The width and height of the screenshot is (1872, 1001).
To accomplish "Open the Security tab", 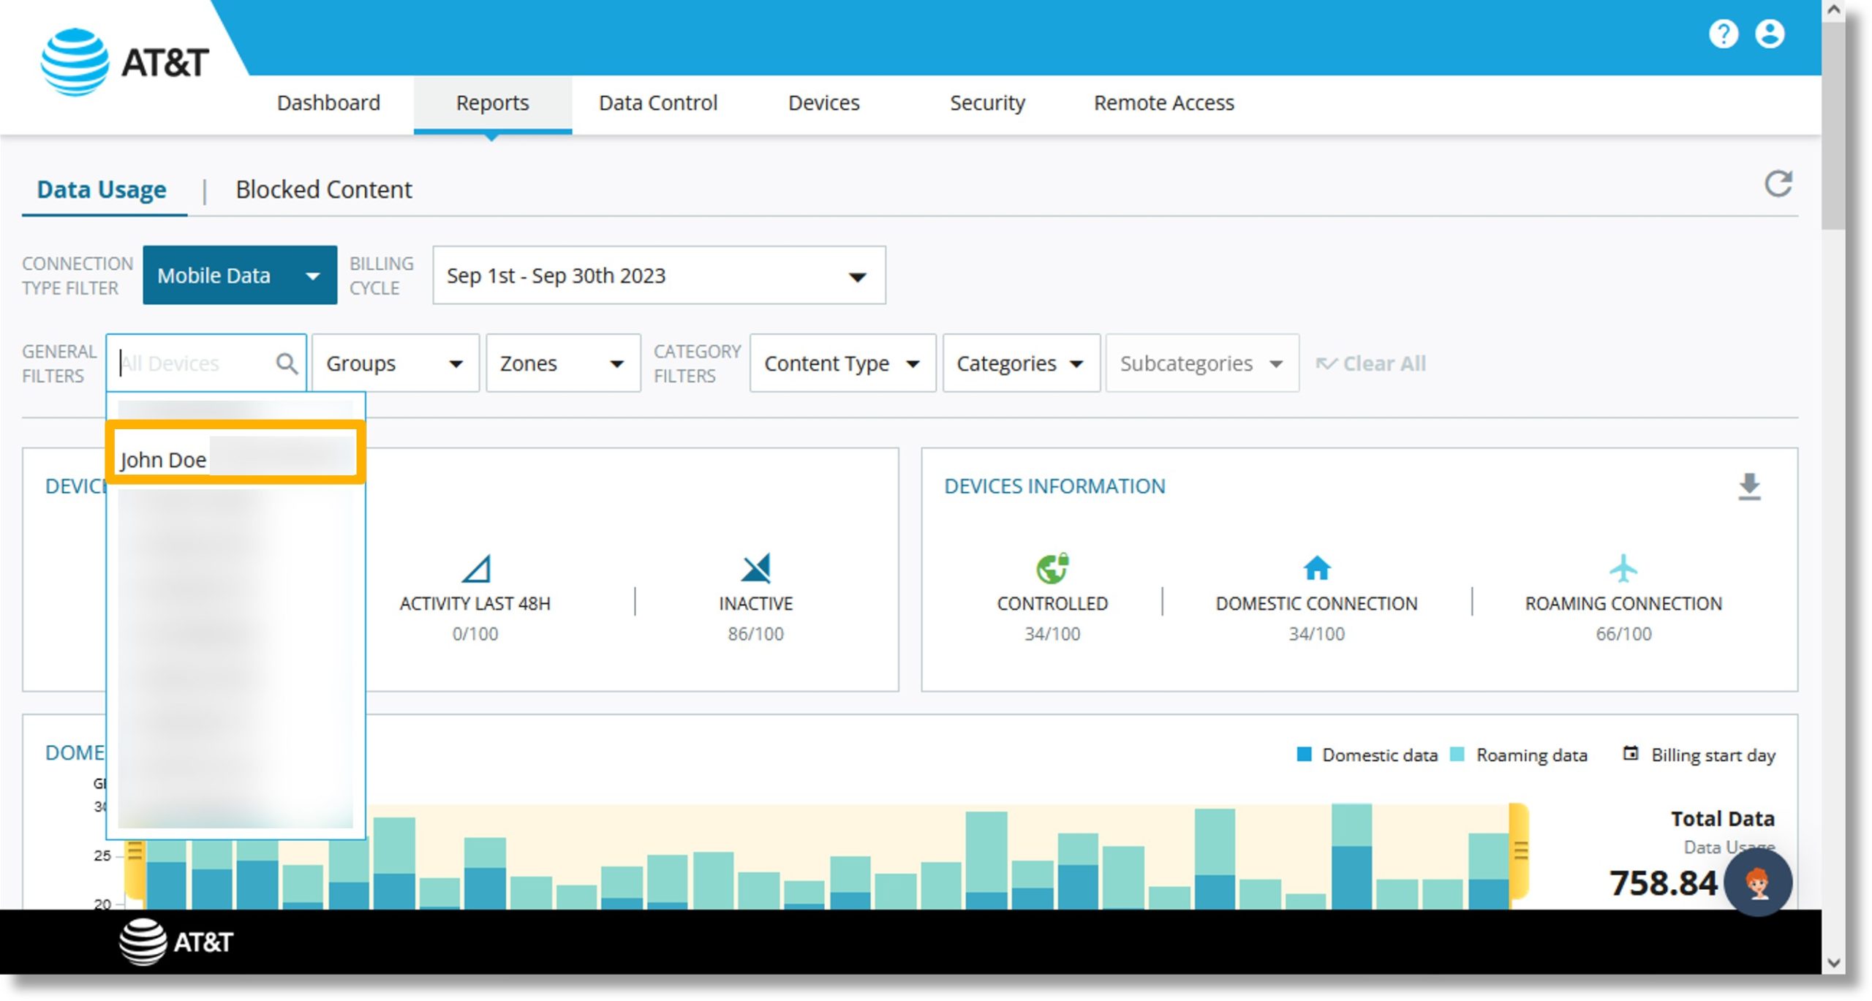I will pos(987,103).
